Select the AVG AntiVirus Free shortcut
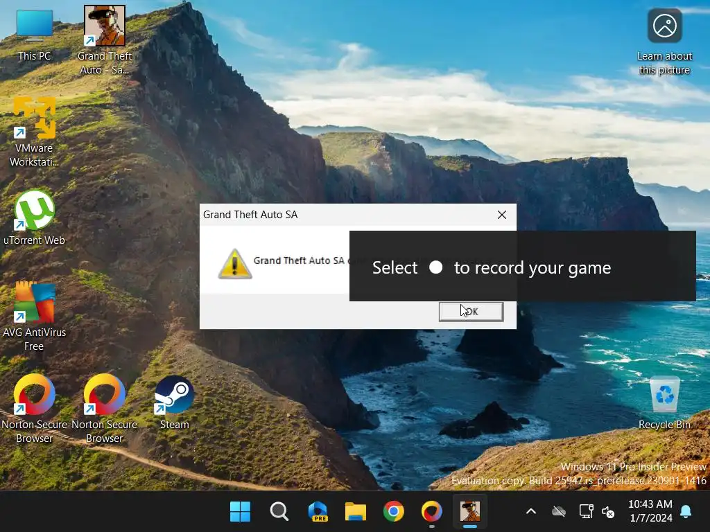This screenshot has width=710, height=532. 35,316
